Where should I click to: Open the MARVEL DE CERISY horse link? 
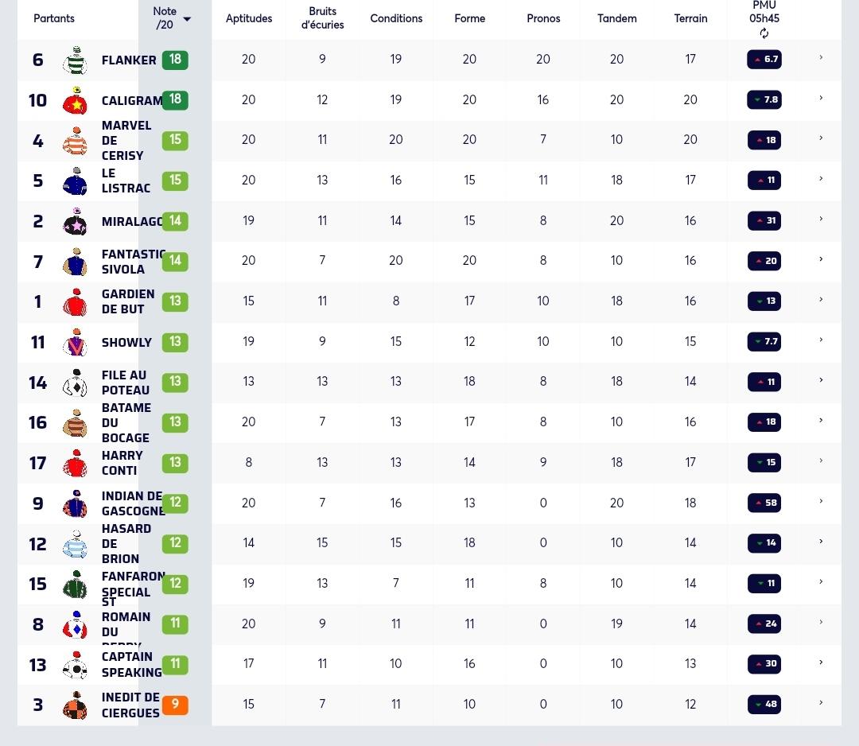click(126, 140)
